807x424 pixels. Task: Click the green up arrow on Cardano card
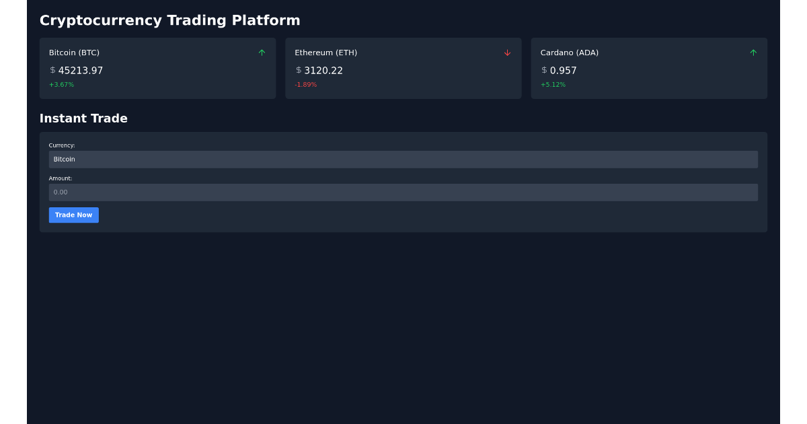pyautogui.click(x=753, y=52)
